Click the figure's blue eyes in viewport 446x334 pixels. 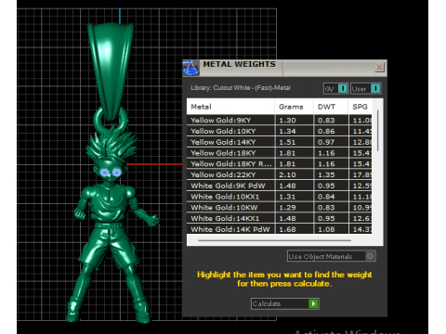click(111, 173)
